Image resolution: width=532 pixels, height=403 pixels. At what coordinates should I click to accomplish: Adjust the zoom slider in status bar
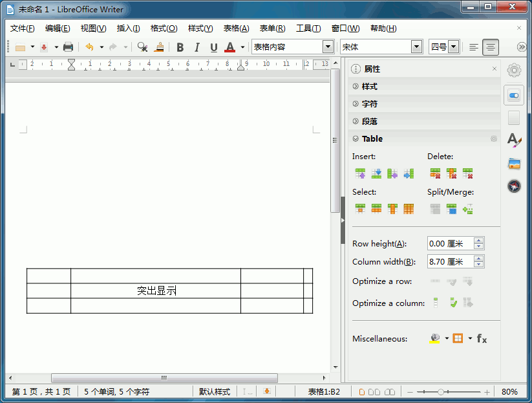[441, 392]
